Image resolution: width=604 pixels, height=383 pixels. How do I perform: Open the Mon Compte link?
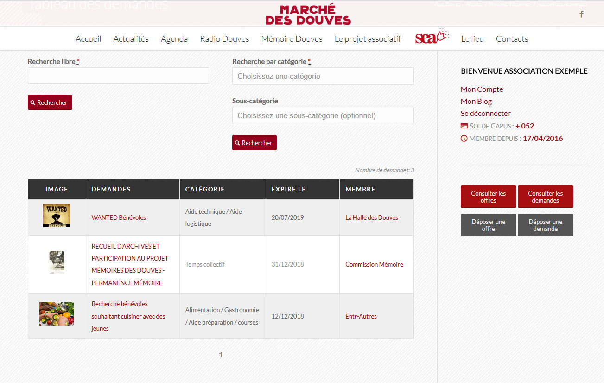482,89
